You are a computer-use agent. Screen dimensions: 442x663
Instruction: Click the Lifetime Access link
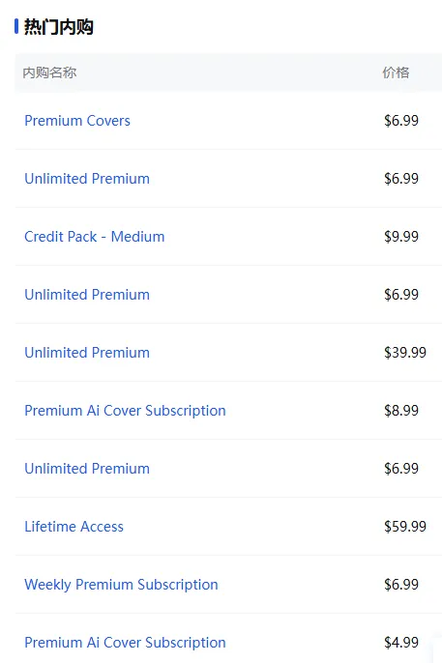click(x=74, y=527)
